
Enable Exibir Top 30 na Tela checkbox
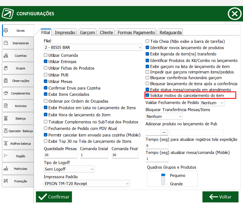pyautogui.click(x=45, y=141)
